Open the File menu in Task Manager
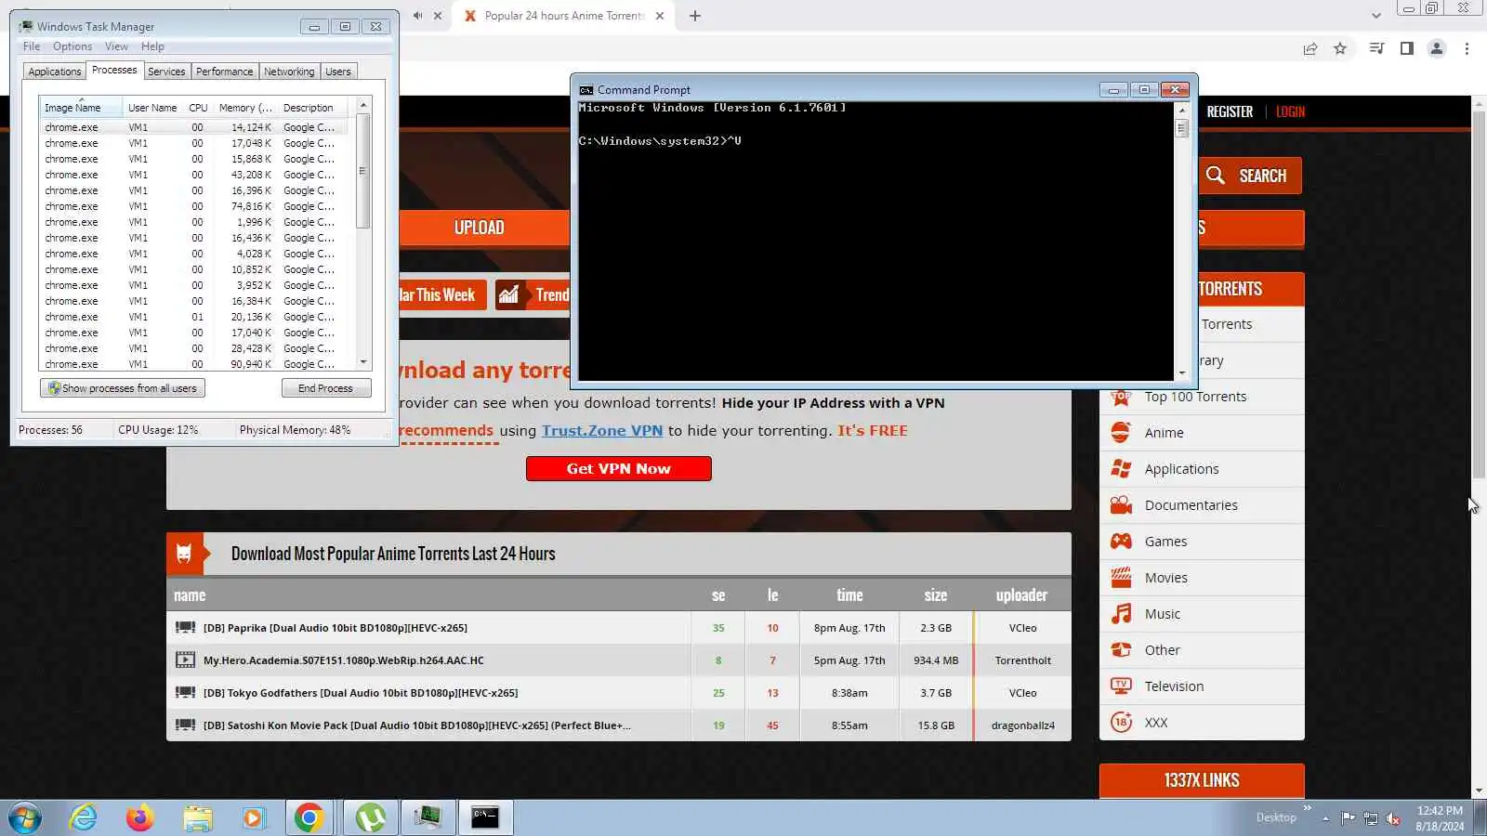This screenshot has height=836, width=1487. click(31, 46)
